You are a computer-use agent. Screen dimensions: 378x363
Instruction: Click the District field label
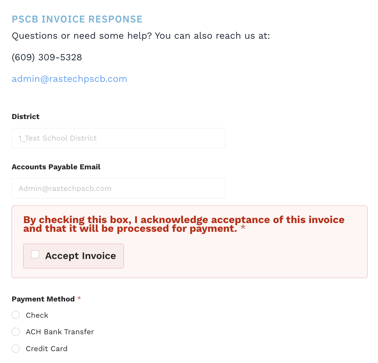tap(26, 117)
